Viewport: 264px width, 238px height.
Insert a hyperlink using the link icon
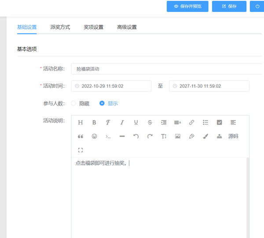tap(191, 122)
